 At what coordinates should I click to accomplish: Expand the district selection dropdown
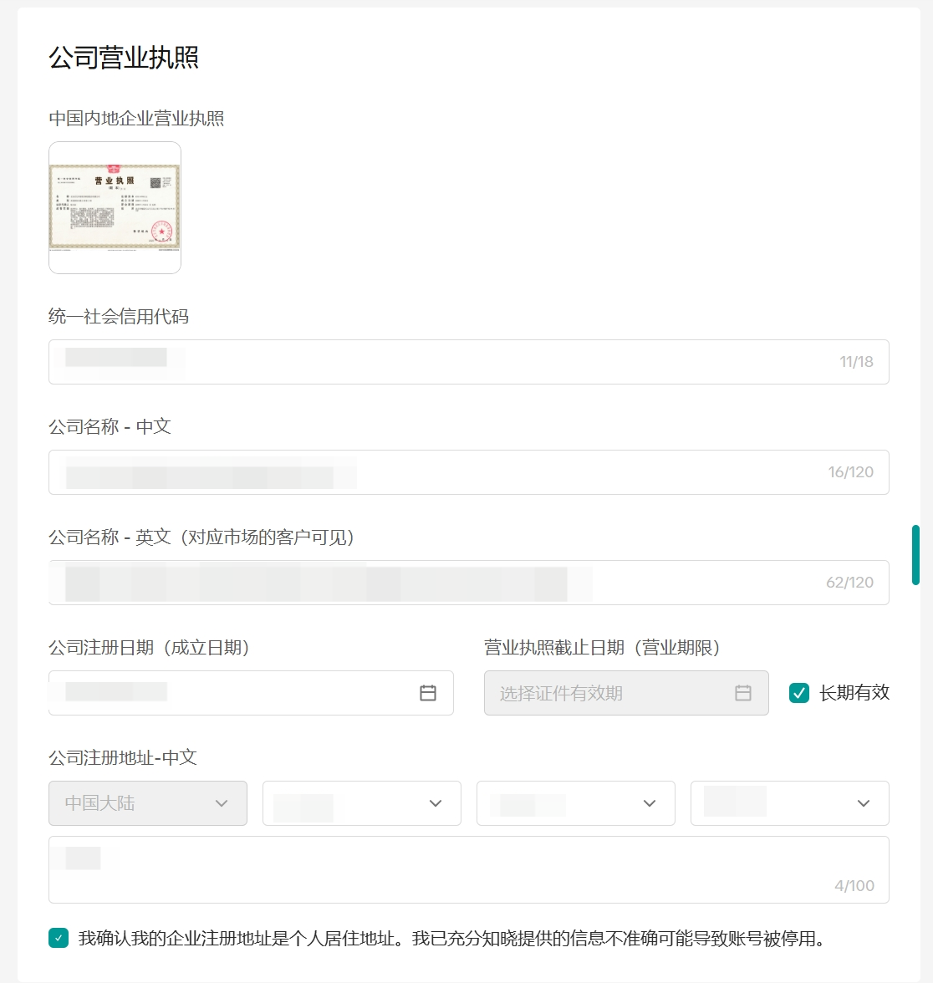pyautogui.click(x=789, y=803)
